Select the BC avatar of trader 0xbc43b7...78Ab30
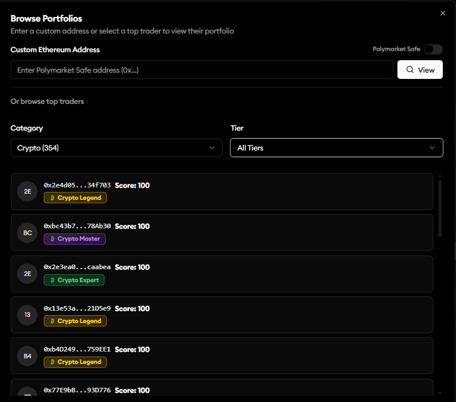Image resolution: width=456 pixels, height=402 pixels. point(27,233)
